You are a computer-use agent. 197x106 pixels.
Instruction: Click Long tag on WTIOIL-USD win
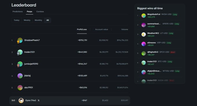(x=177, y=71)
